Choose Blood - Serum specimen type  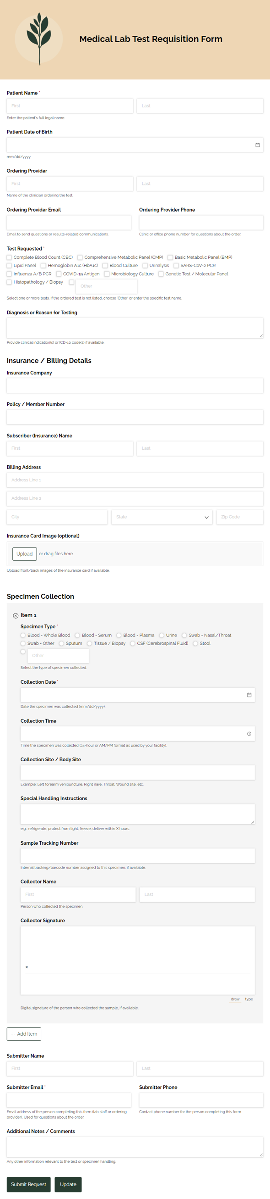pyautogui.click(x=77, y=636)
